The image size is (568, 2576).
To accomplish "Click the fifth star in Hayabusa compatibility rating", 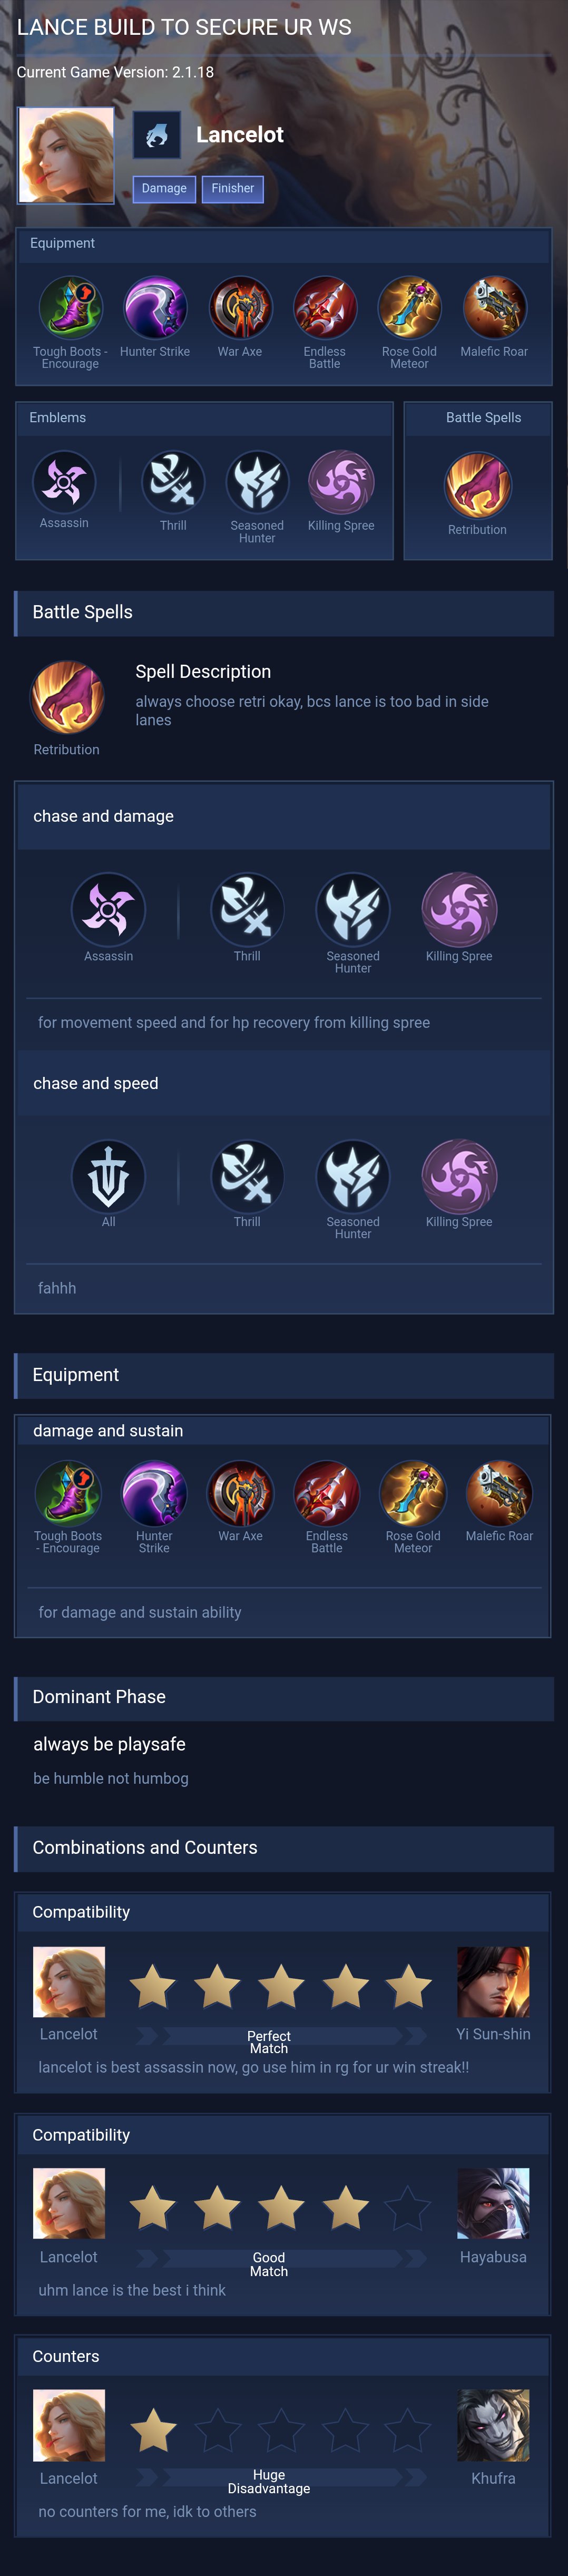I will pyautogui.click(x=408, y=2207).
